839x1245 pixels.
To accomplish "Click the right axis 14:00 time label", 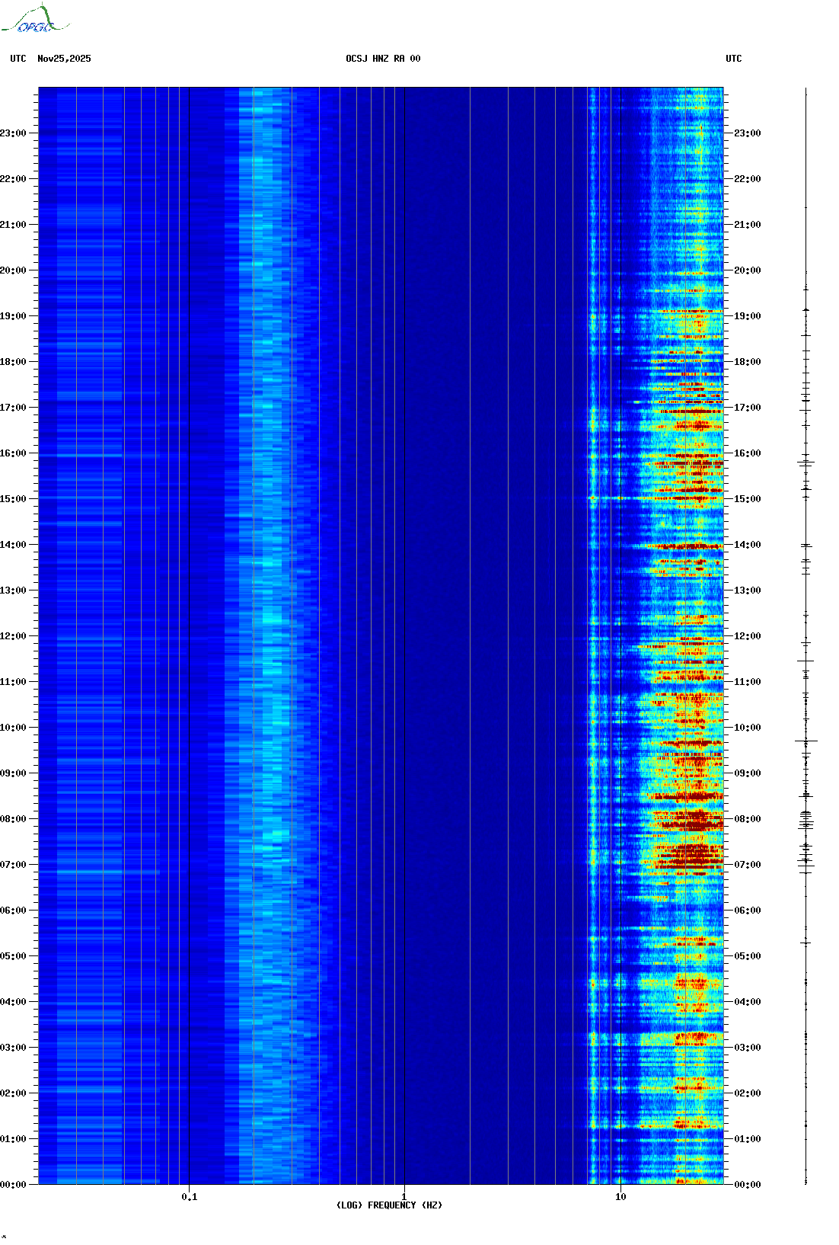I will click(748, 545).
